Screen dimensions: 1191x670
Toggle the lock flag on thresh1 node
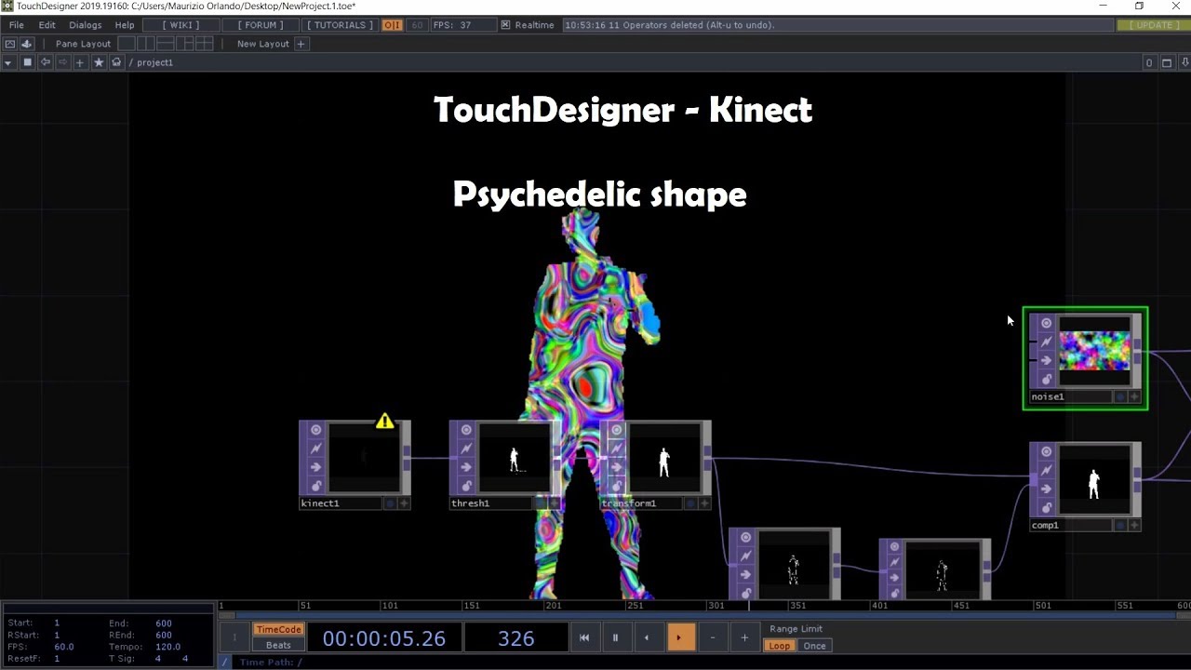click(x=466, y=486)
